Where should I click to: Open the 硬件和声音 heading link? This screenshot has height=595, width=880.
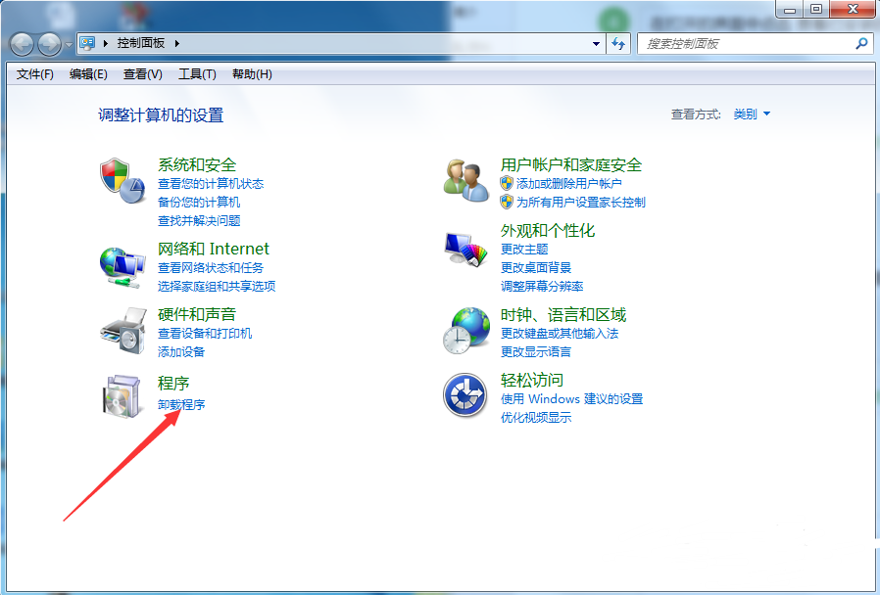point(197,314)
